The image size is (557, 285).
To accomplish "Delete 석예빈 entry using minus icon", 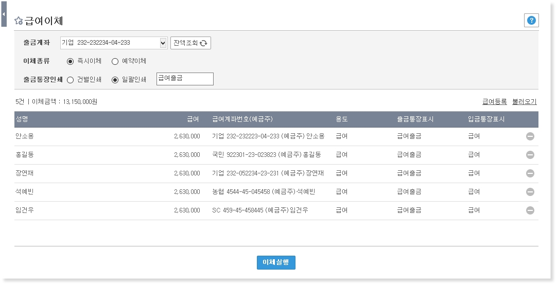I will 530,192.
